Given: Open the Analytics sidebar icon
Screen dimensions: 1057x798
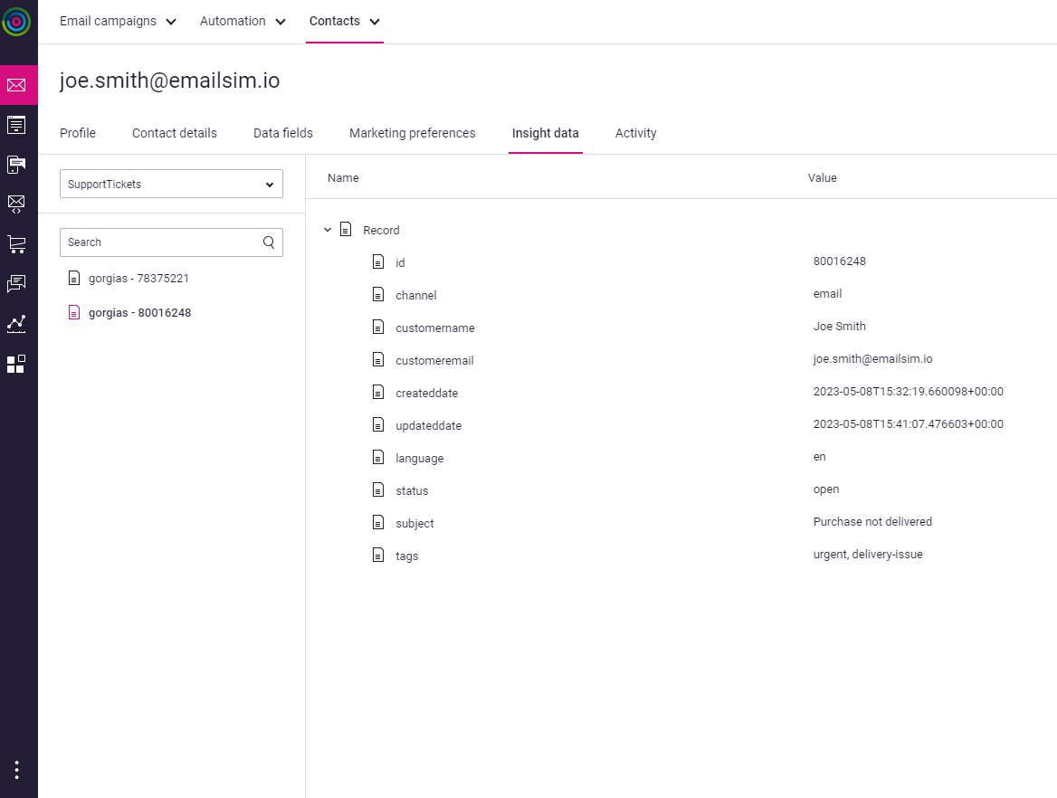Looking at the screenshot, I should [18, 324].
